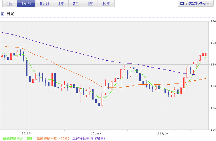Click the 単純移動平均（25日） legend label
The height and width of the screenshot is (141, 216).
(x=53, y=138)
